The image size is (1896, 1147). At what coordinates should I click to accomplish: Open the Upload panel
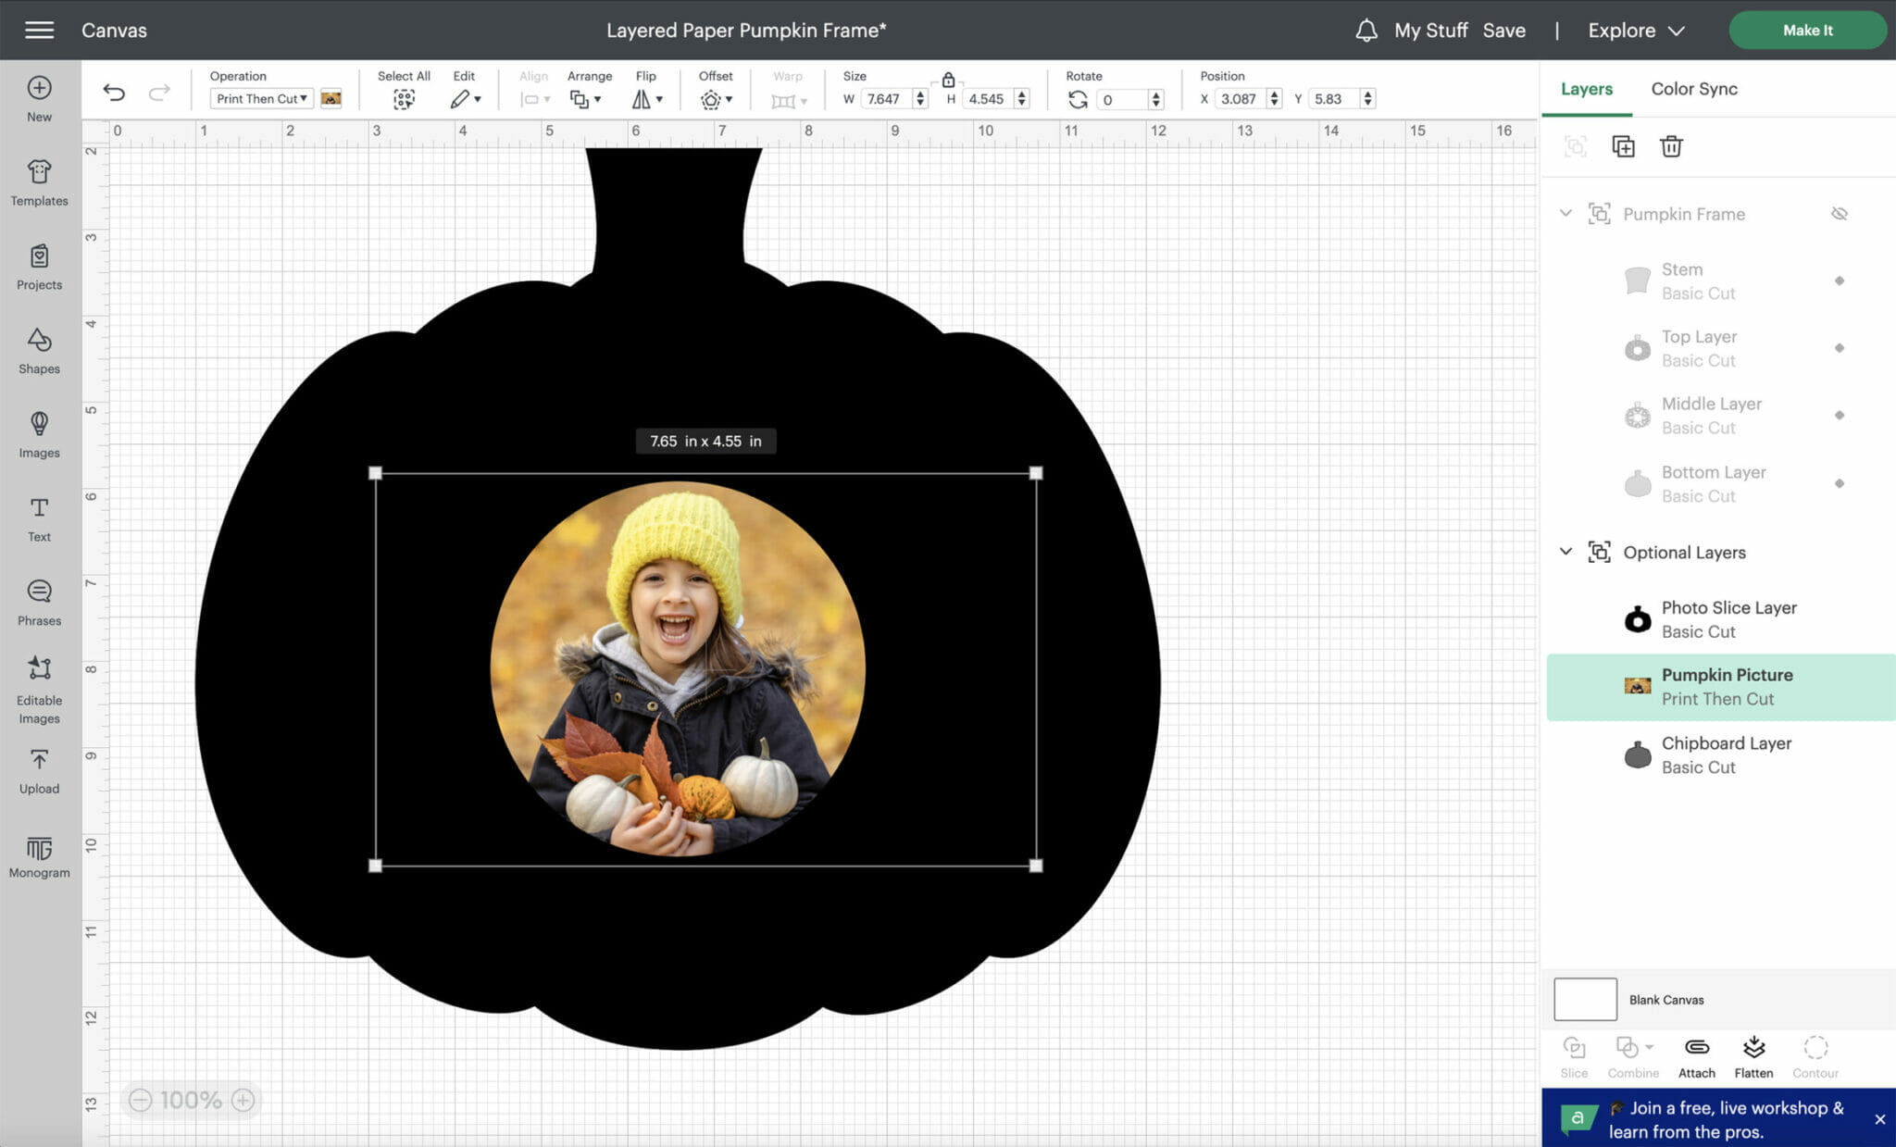click(38, 770)
